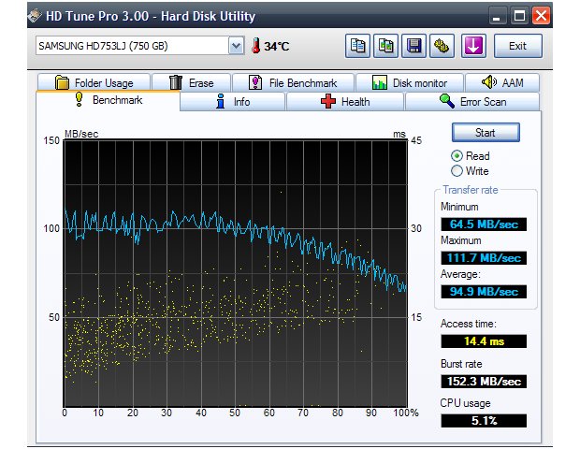Open the Erase tab
Image resolution: width=580 pixels, height=449 pixels.
point(192,83)
